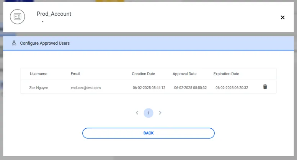Click the BACK button
Screen dimensions: 297x160
(148, 133)
